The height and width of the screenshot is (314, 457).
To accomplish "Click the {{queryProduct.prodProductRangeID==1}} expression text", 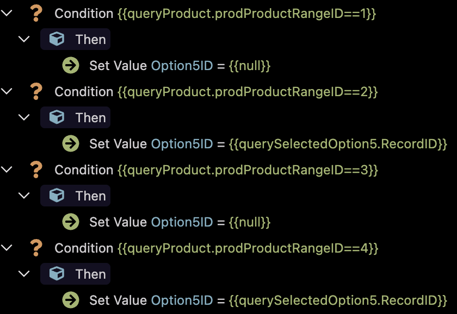I will pos(247,14).
